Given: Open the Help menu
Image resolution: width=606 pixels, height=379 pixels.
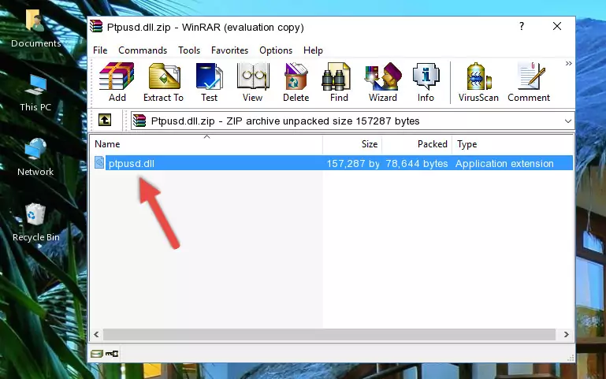Looking at the screenshot, I should point(313,50).
